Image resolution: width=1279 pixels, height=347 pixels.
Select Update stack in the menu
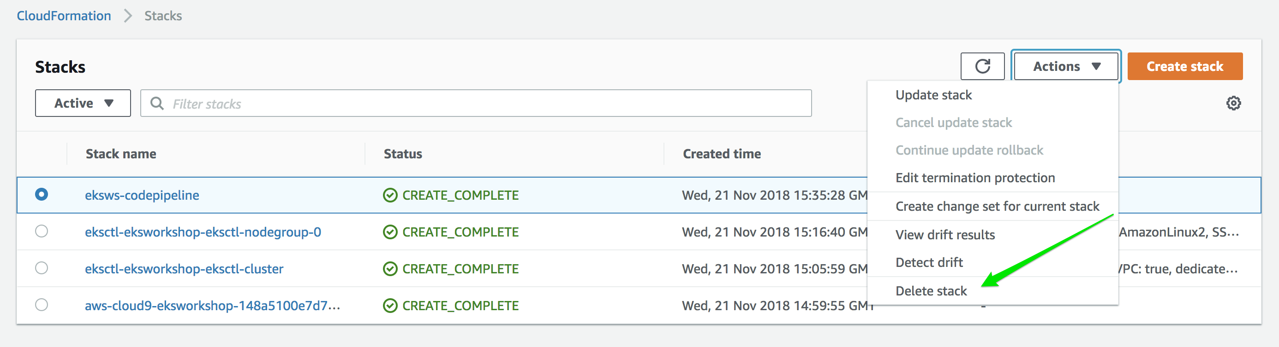[933, 95]
